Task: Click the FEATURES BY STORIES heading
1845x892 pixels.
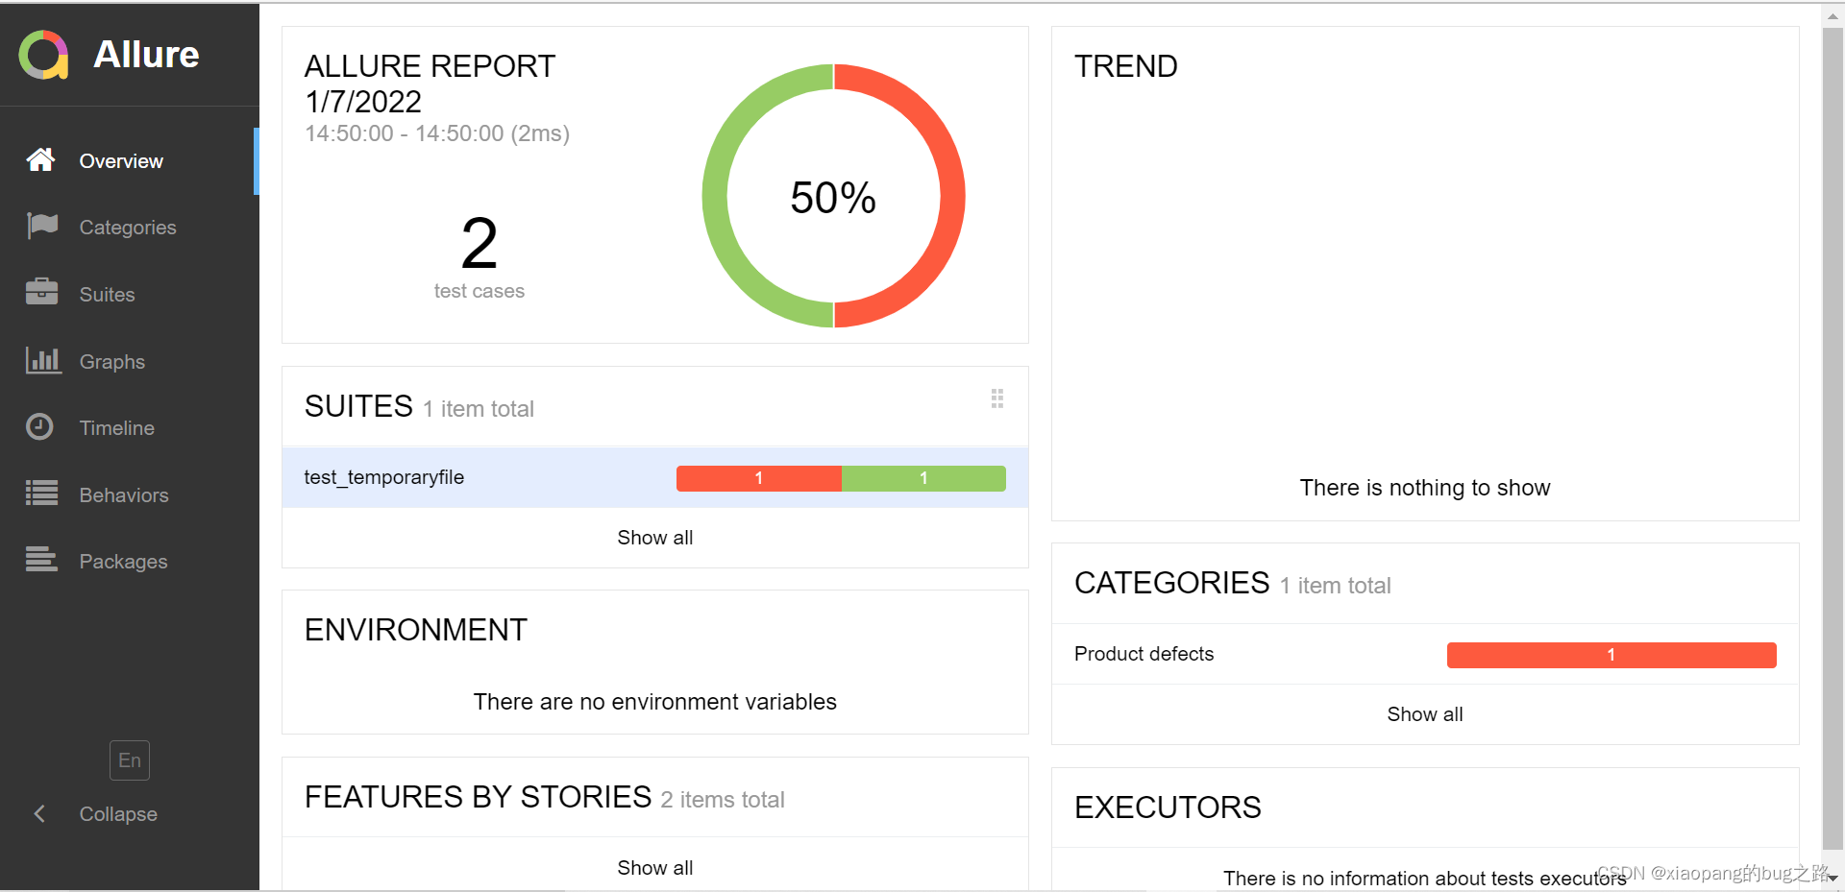Action: 479,797
